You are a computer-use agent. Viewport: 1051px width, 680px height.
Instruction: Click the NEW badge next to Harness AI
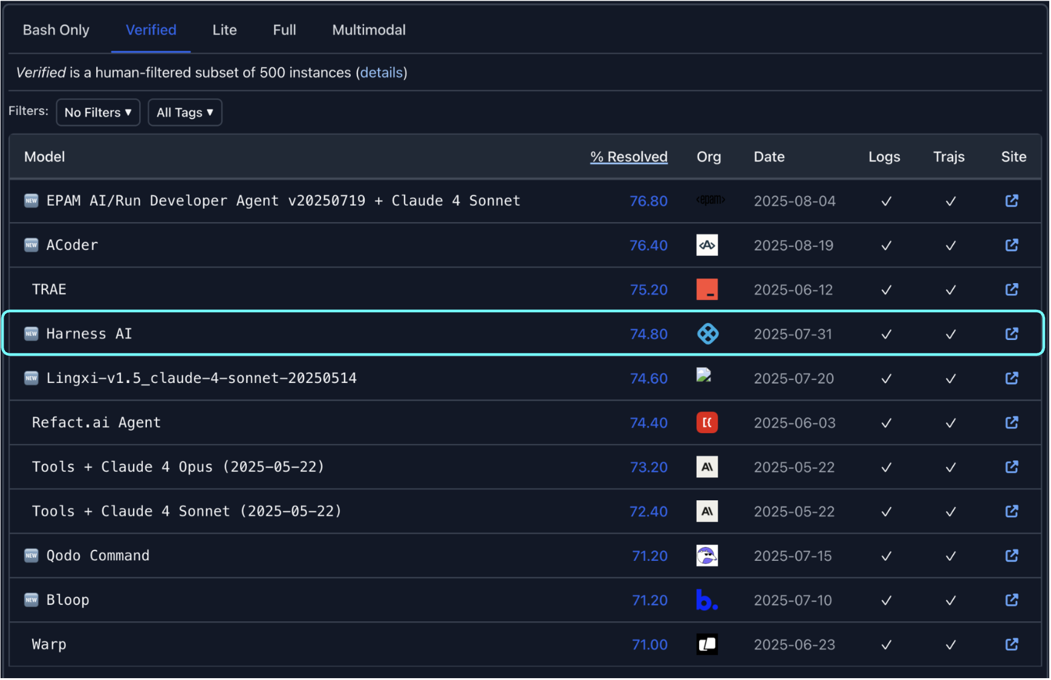tap(31, 334)
